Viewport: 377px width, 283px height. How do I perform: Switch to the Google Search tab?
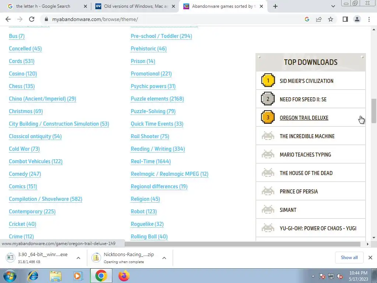(x=43, y=6)
